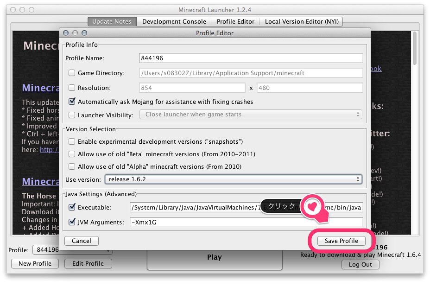Zoom the Profile Editor dialog window
This screenshot has height=287, width=430.
pyautogui.click(x=84, y=33)
